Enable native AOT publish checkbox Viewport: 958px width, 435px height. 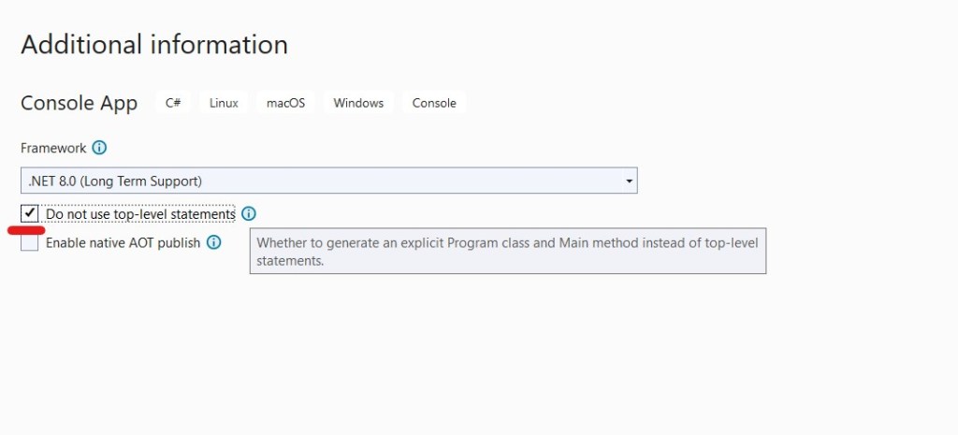(x=30, y=243)
